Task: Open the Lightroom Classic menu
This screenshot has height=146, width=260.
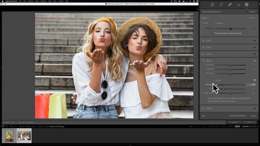Action: [x=11, y=1]
